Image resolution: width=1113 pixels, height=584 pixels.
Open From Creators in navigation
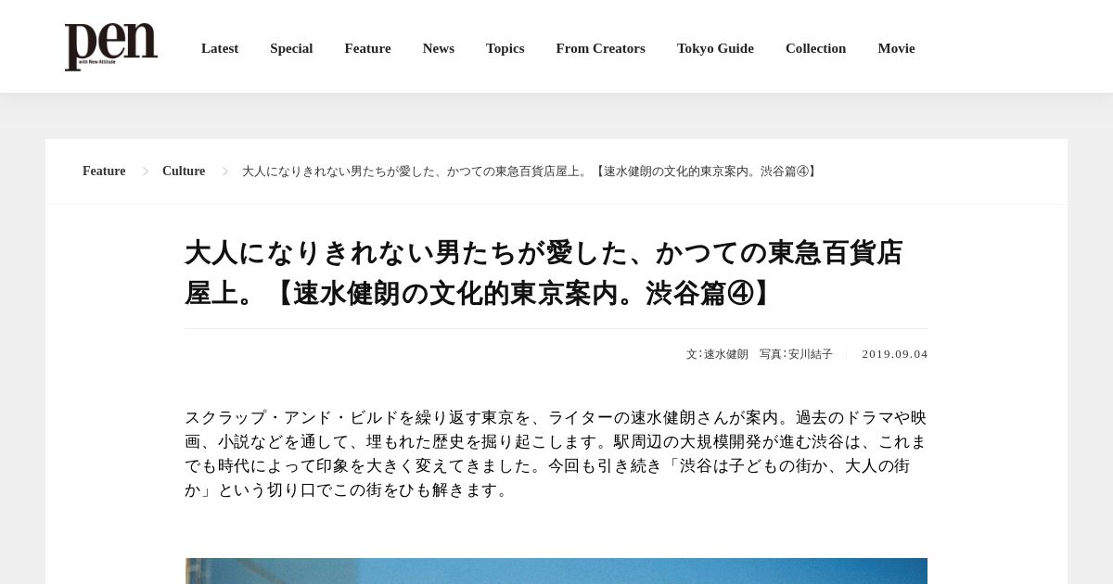point(601,48)
